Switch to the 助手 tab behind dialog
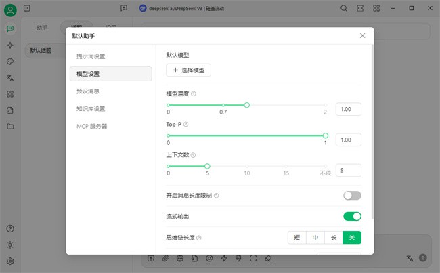This screenshot has width=440, height=273. pos(42,28)
